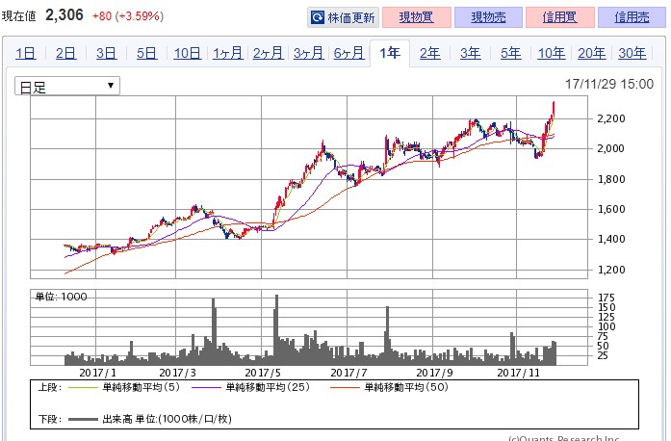Click the 2,200 price axis label
The image size is (671, 441).
611,118
